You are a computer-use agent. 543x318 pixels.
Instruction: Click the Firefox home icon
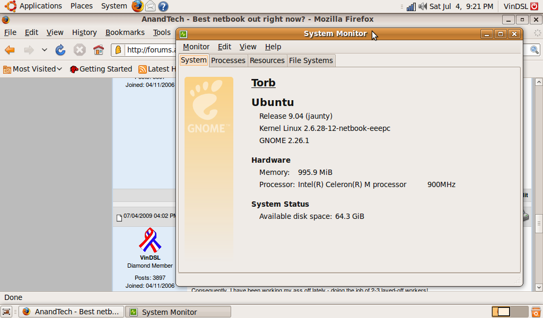click(98, 50)
